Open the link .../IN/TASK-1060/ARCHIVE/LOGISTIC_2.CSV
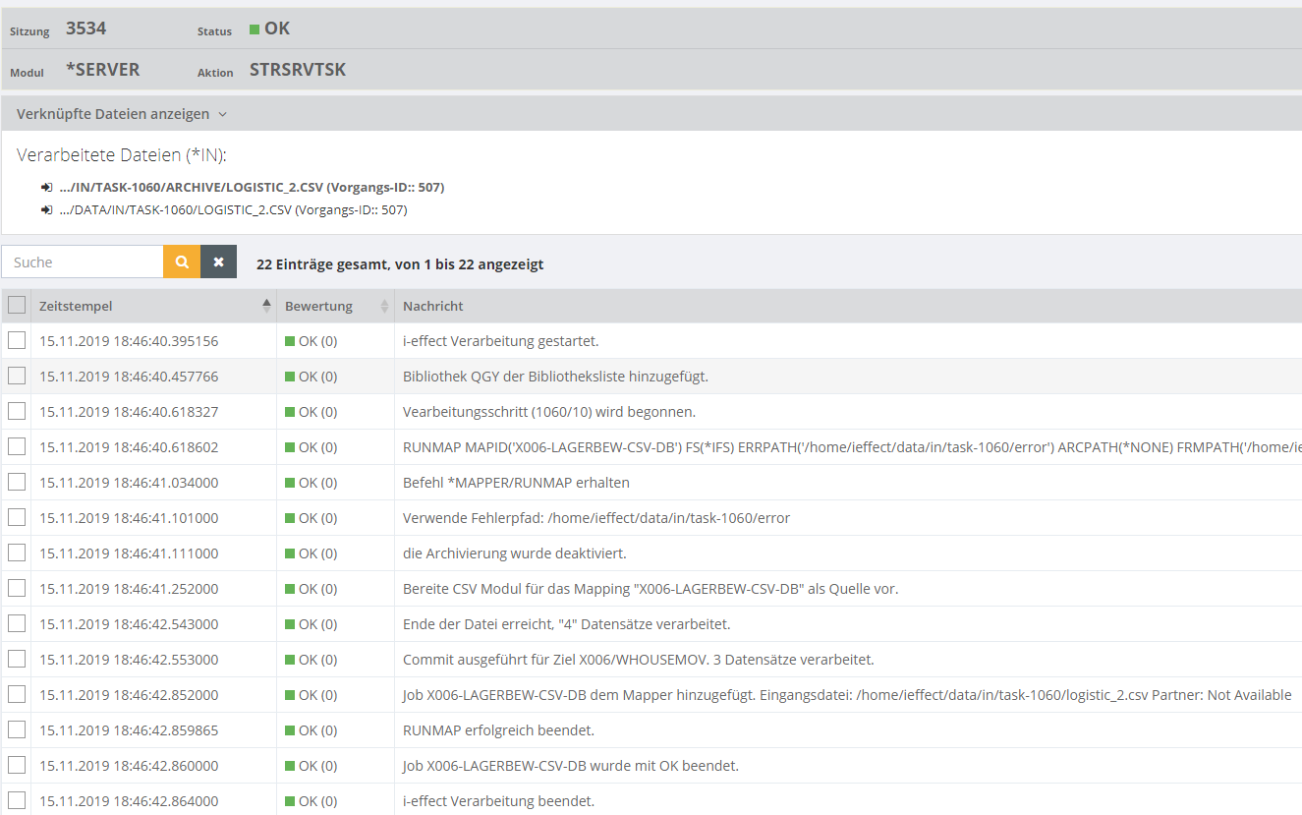Image resolution: width=1302 pixels, height=815 pixels. tap(252, 187)
